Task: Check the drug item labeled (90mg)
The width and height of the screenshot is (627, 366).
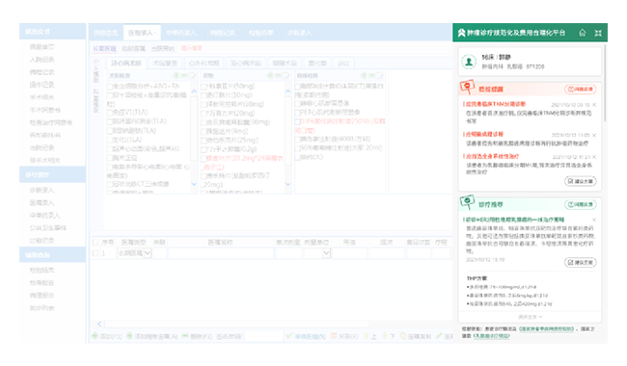Action: click(204, 122)
